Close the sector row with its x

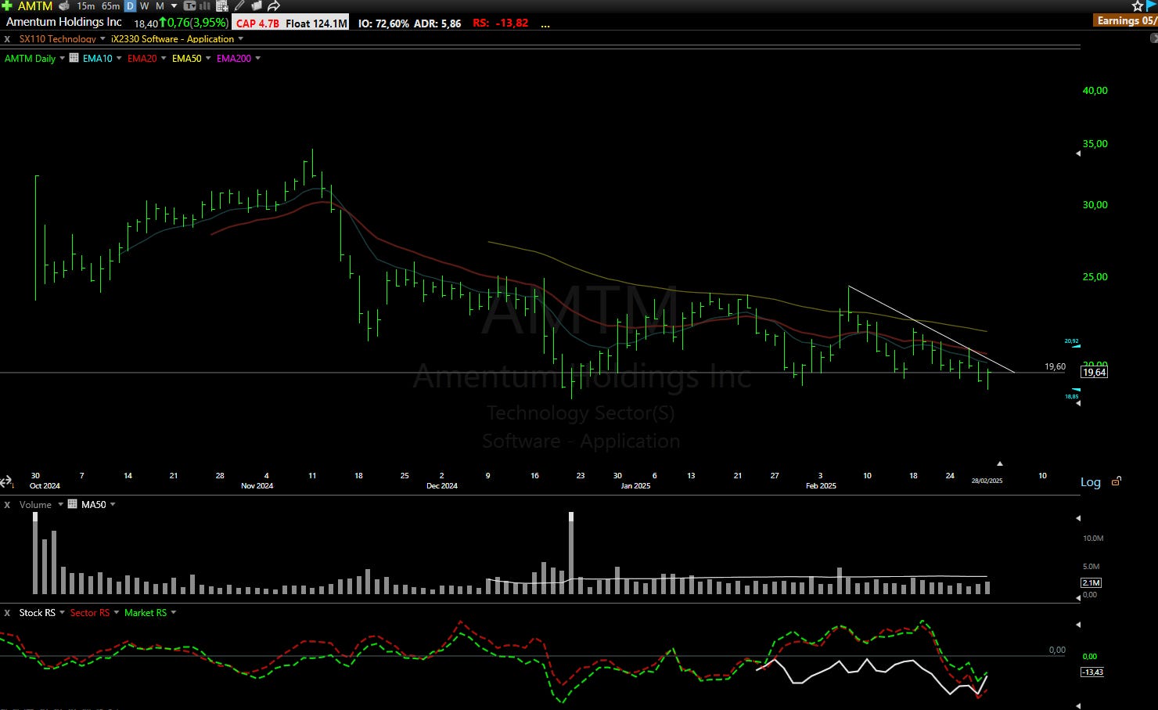[7, 38]
